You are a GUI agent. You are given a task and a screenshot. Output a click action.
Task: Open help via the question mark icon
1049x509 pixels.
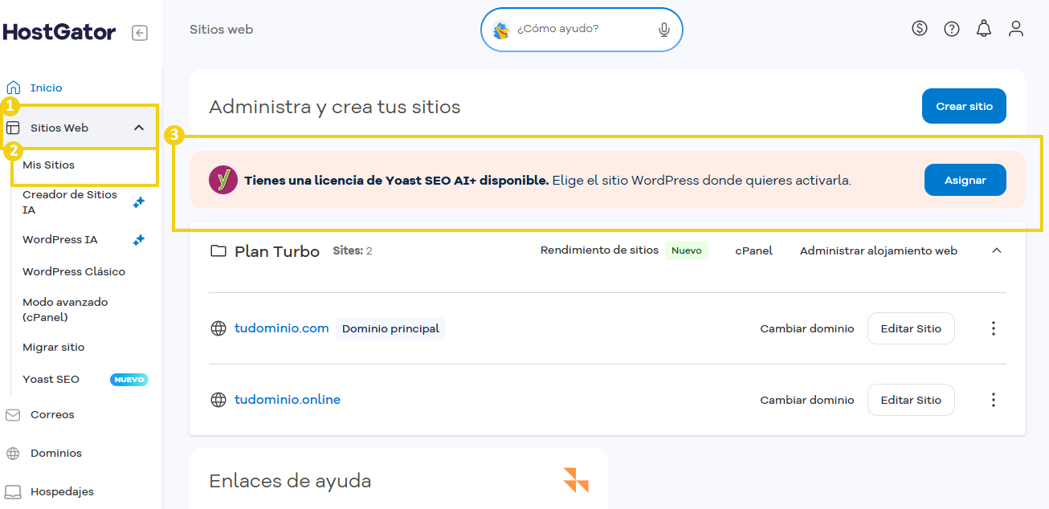point(952,29)
